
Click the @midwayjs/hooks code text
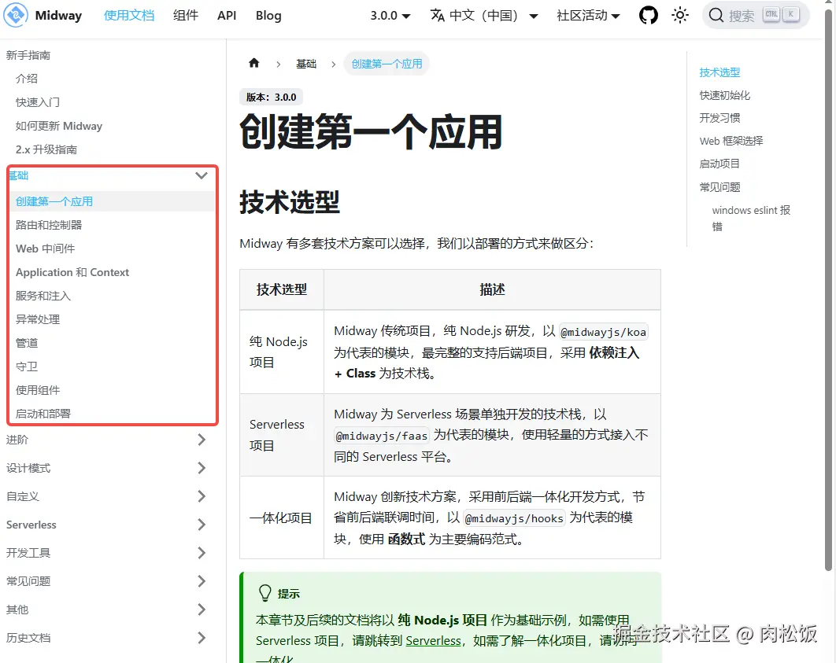click(514, 519)
